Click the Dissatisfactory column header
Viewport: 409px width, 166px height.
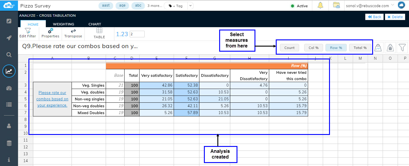[x=215, y=76]
